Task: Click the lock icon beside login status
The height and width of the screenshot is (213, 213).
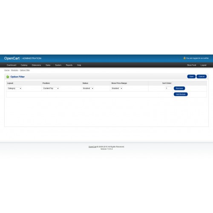Action: 184,58
